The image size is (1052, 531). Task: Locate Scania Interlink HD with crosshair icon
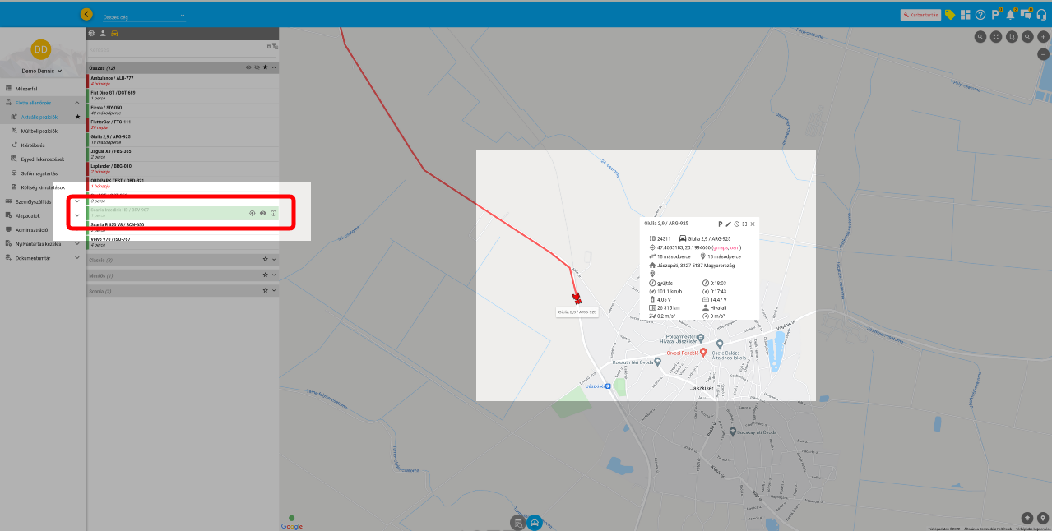pyautogui.click(x=253, y=213)
